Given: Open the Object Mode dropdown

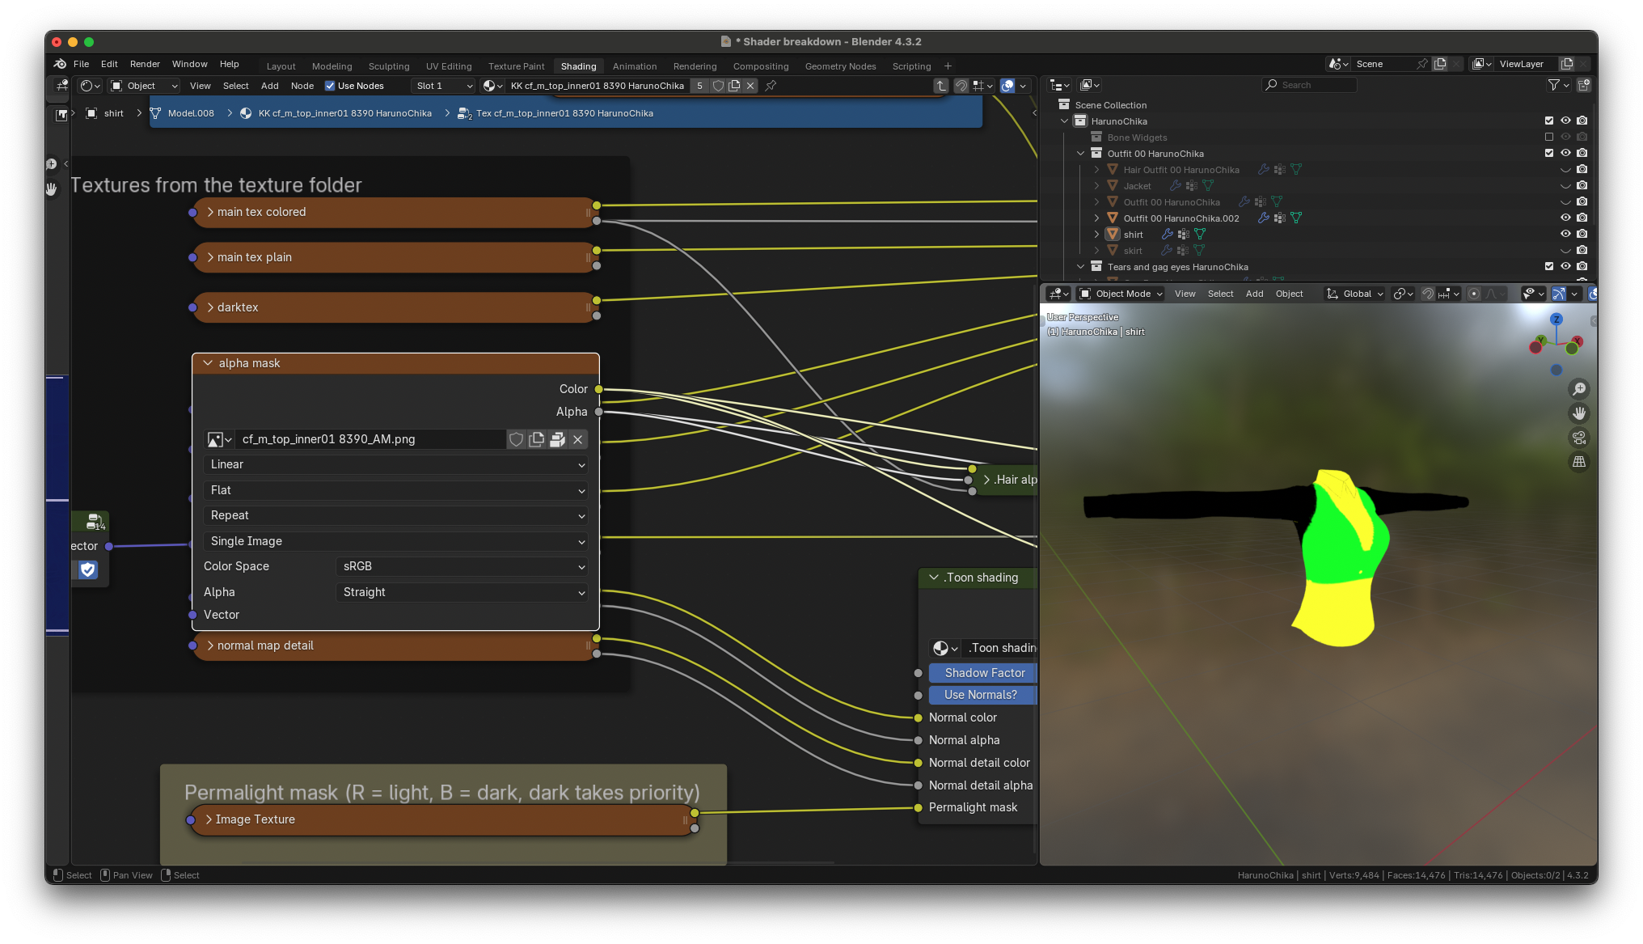Looking at the screenshot, I should (1121, 294).
